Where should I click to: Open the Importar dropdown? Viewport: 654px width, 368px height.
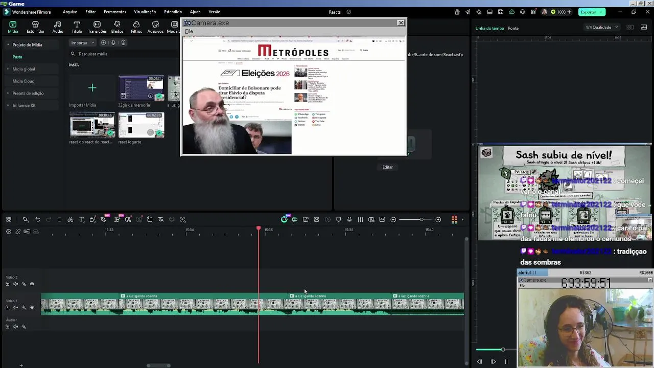coord(83,42)
